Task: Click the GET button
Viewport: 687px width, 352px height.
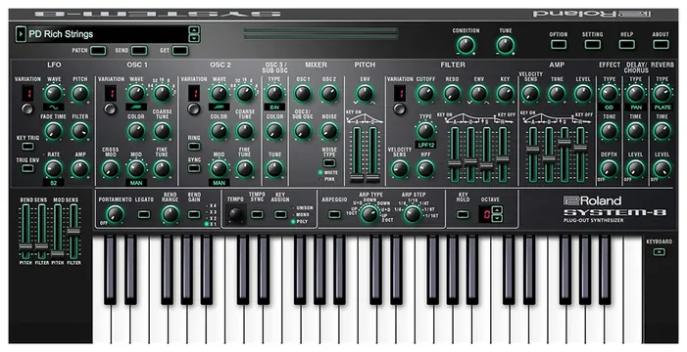Action: [x=180, y=51]
